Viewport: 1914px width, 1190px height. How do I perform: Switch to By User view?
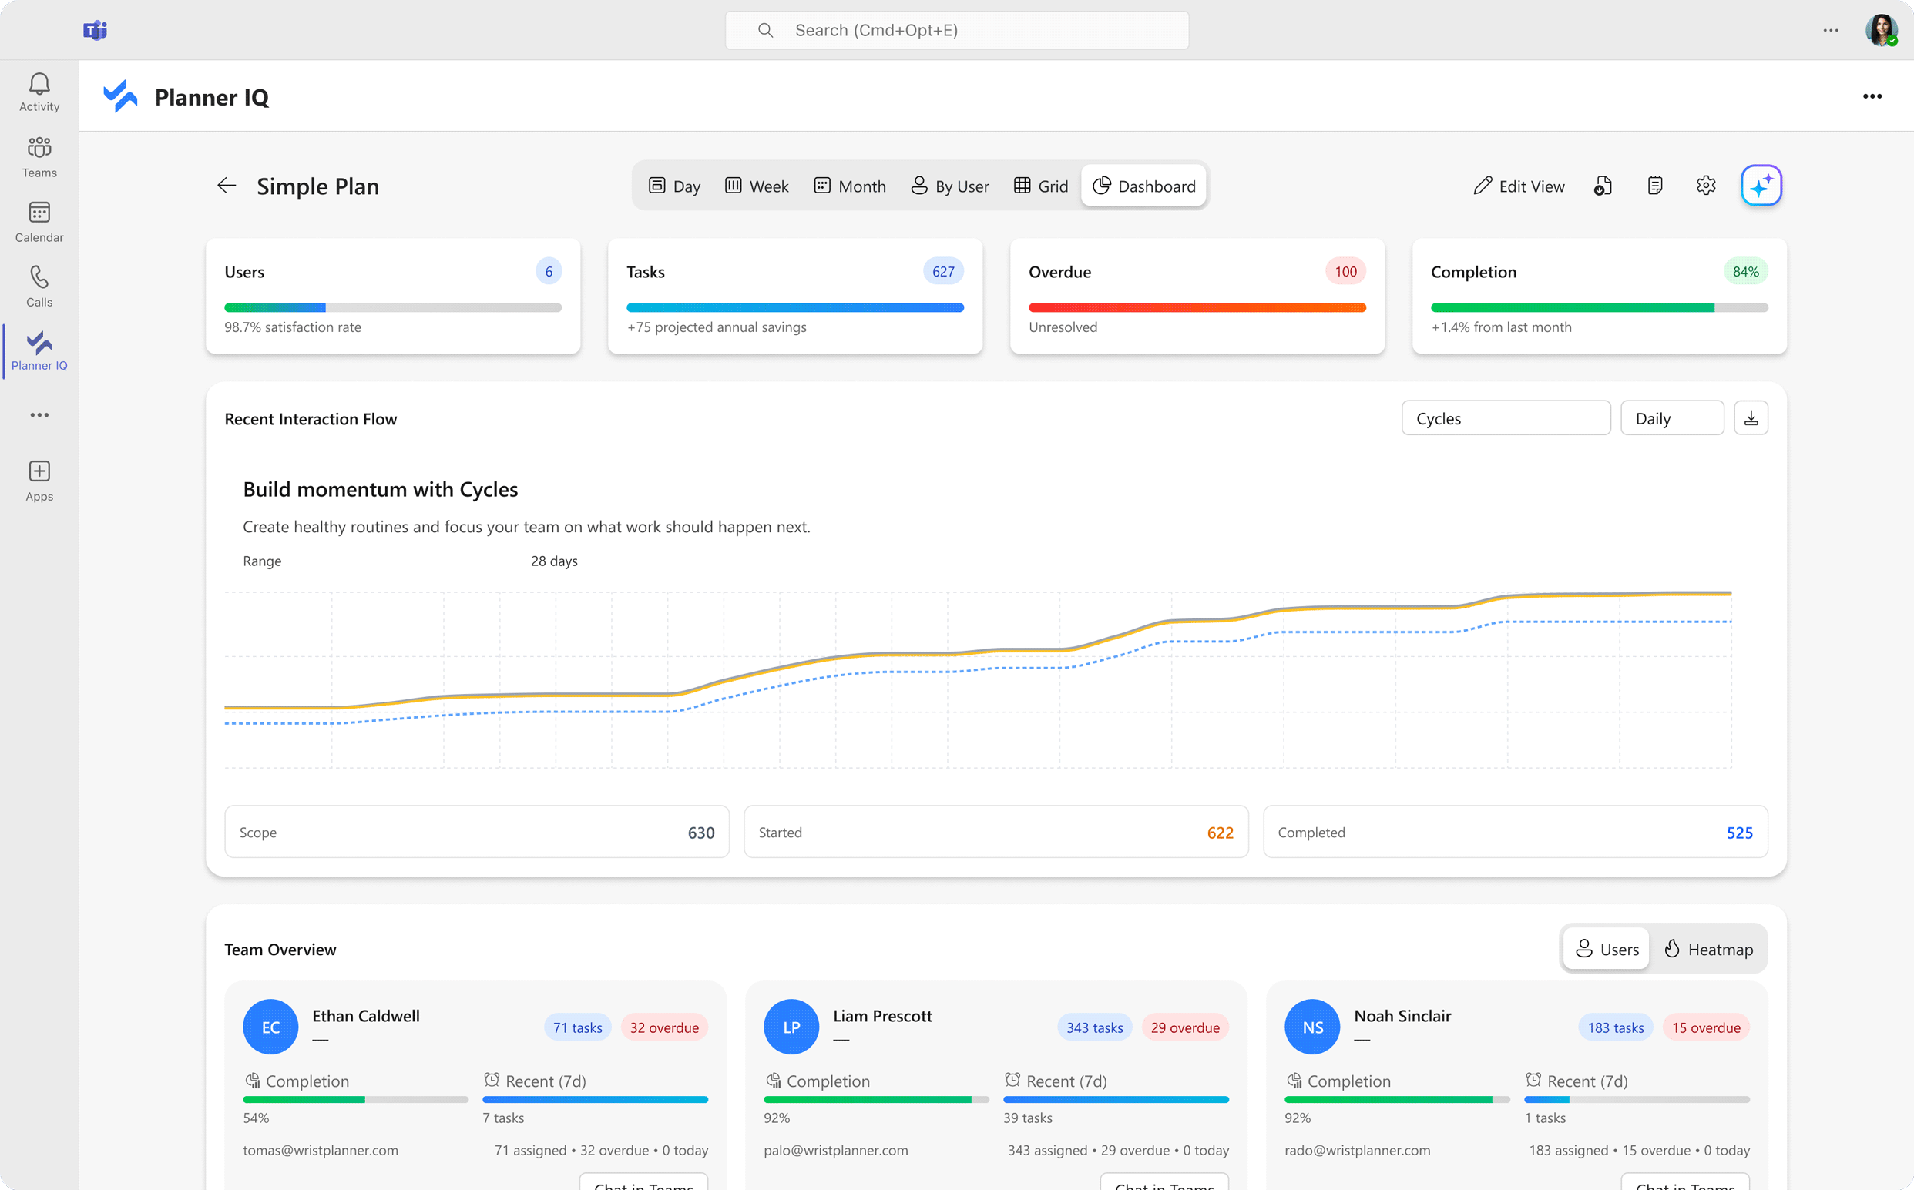(x=949, y=186)
